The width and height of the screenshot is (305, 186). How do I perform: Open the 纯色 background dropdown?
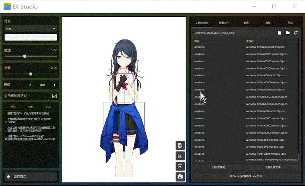[31, 29]
